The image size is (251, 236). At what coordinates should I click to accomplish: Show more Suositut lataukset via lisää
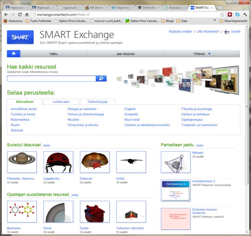coord(47,146)
